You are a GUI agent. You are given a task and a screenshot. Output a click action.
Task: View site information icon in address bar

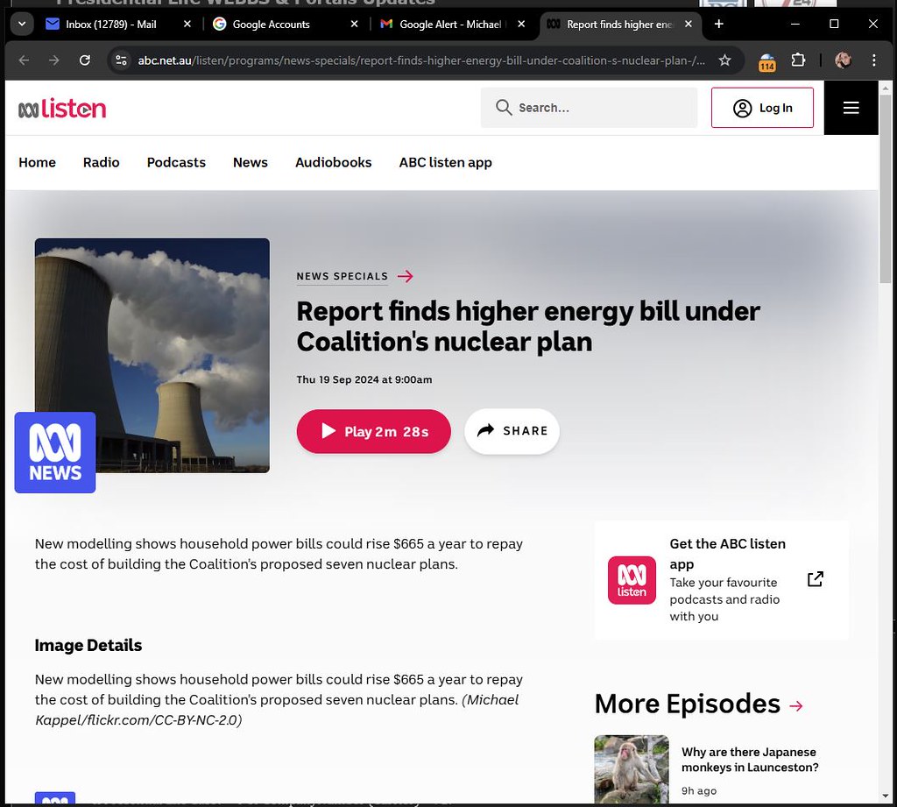click(x=121, y=60)
